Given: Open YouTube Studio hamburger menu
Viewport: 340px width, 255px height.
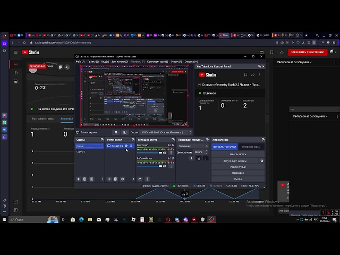Looking at the screenshot, I should click(15, 52).
